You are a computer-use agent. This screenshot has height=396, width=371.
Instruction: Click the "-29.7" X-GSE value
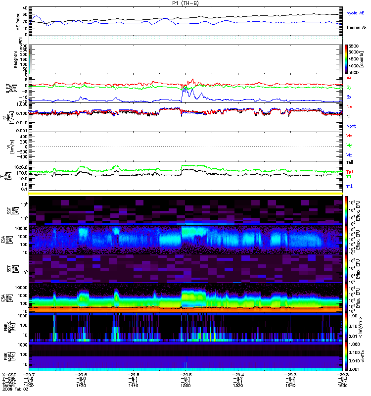click(29, 375)
